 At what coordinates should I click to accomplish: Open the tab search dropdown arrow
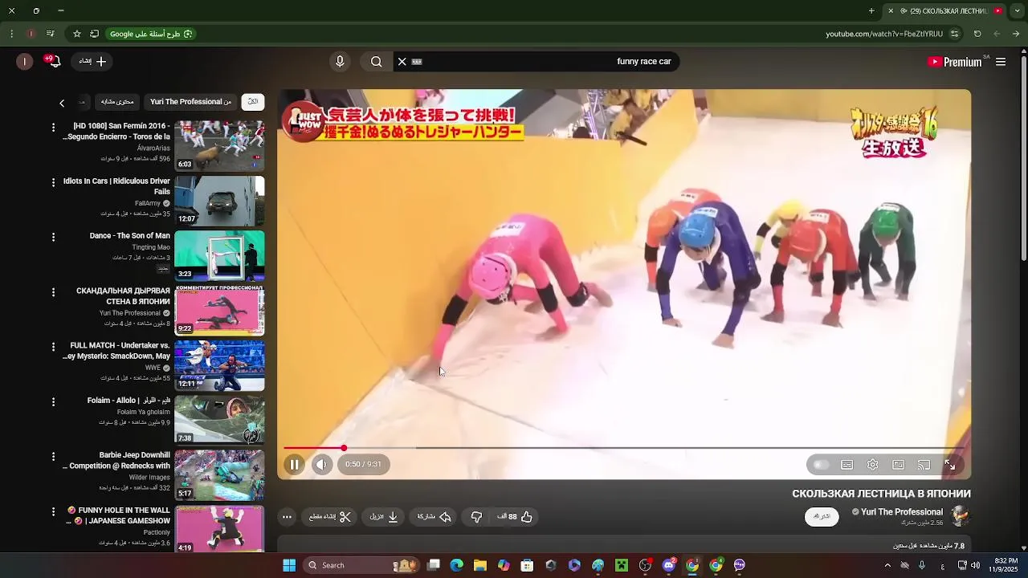point(1018,10)
